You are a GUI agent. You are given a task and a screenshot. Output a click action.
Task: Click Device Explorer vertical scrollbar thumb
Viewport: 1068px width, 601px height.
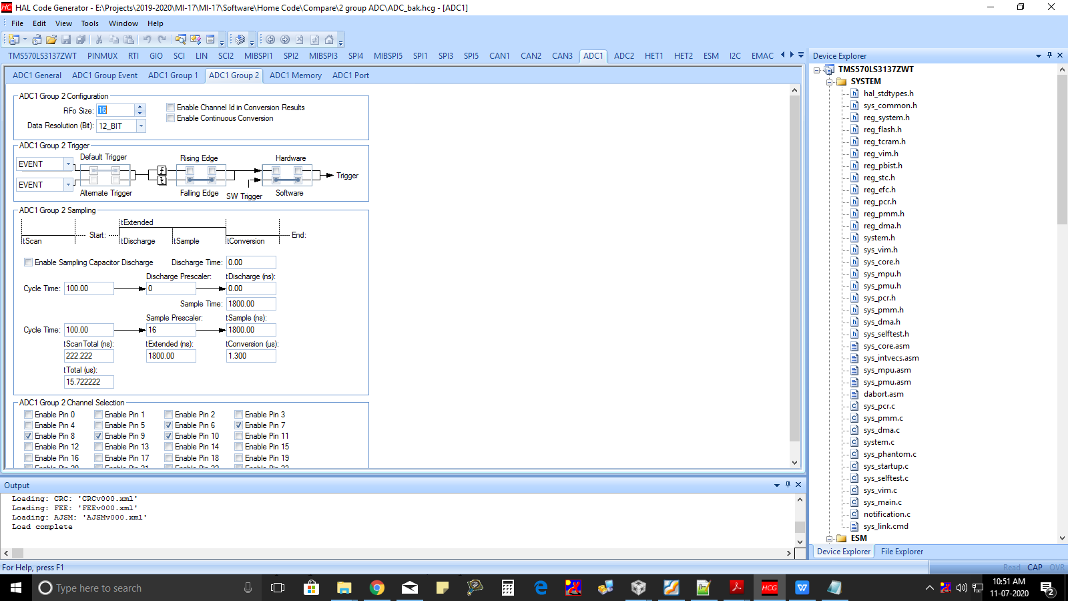pyautogui.click(x=1062, y=150)
